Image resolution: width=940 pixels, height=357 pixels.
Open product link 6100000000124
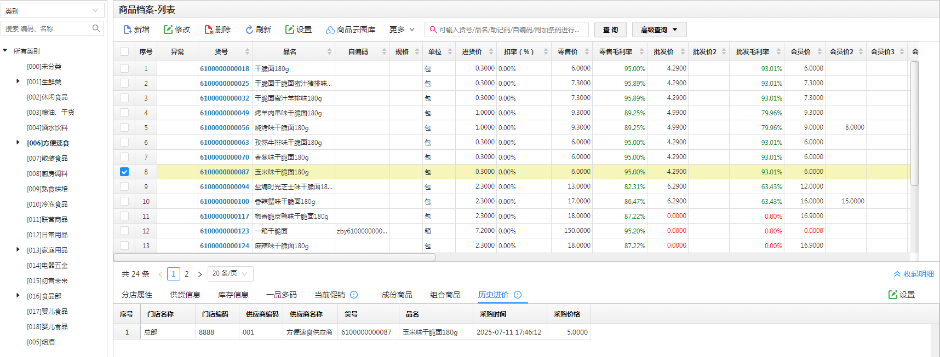click(x=225, y=245)
